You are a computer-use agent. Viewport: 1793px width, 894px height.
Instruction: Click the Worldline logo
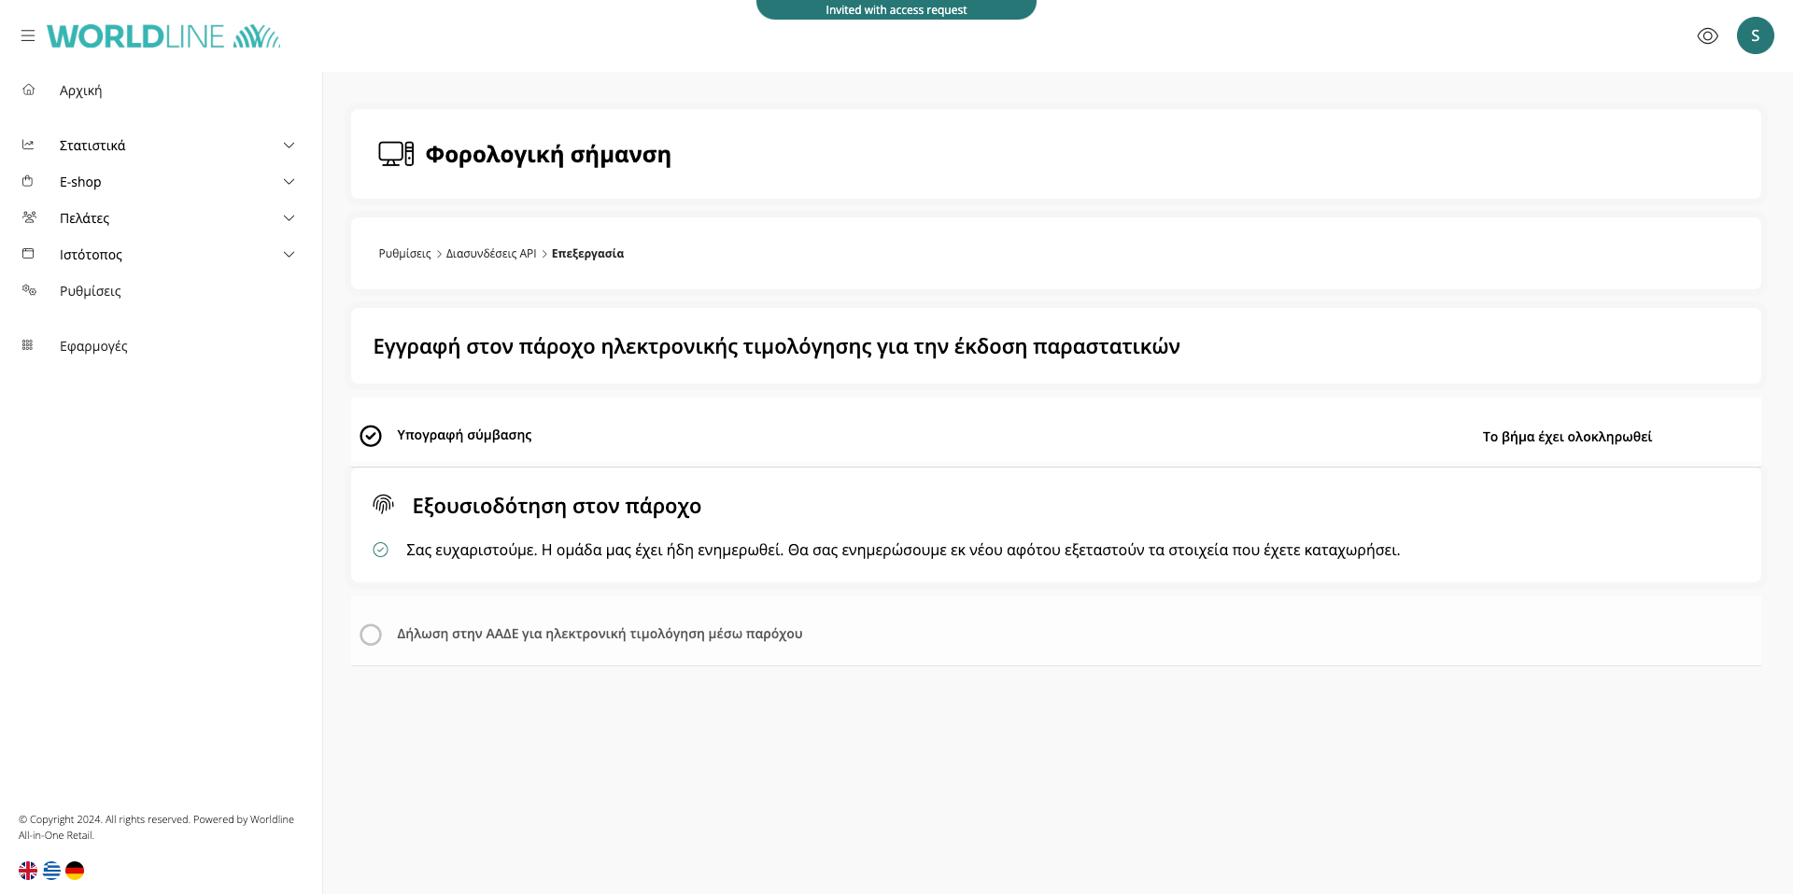(163, 36)
